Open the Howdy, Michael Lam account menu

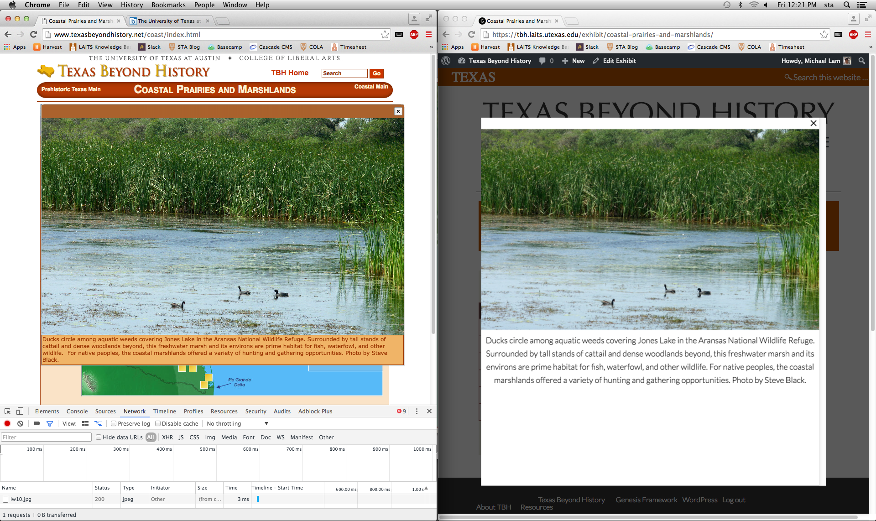(x=816, y=61)
